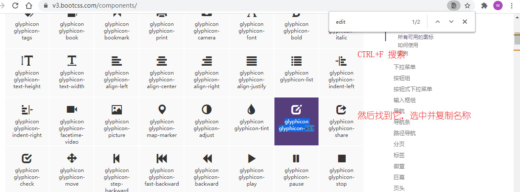This screenshot has width=520, height=192.
Task: Click the glyphicon-share icon
Action: pos(341,110)
